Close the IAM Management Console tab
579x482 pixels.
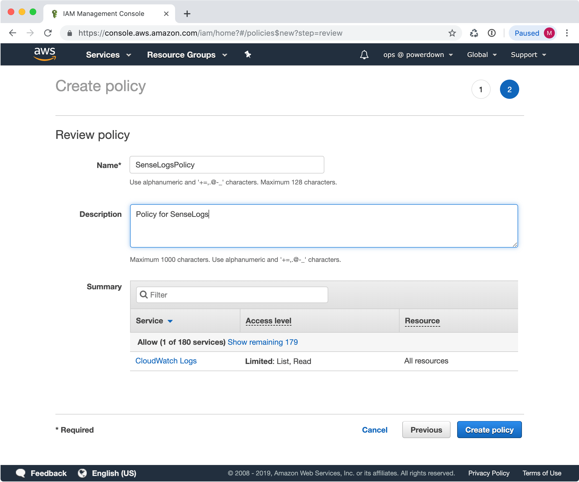[x=166, y=14]
